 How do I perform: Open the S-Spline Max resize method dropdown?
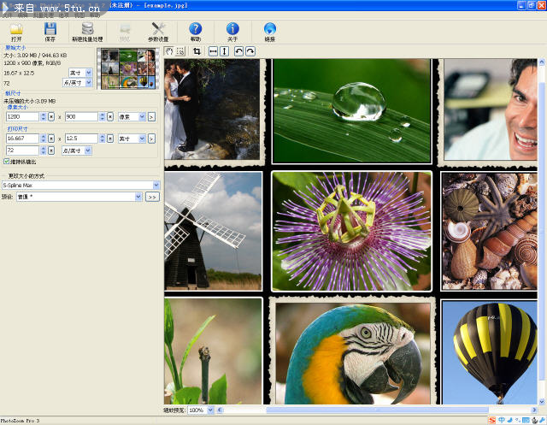click(x=156, y=185)
